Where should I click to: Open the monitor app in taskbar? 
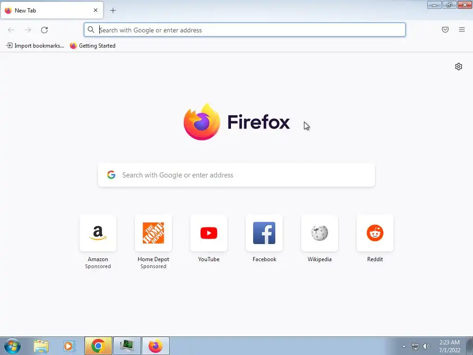[127, 346]
